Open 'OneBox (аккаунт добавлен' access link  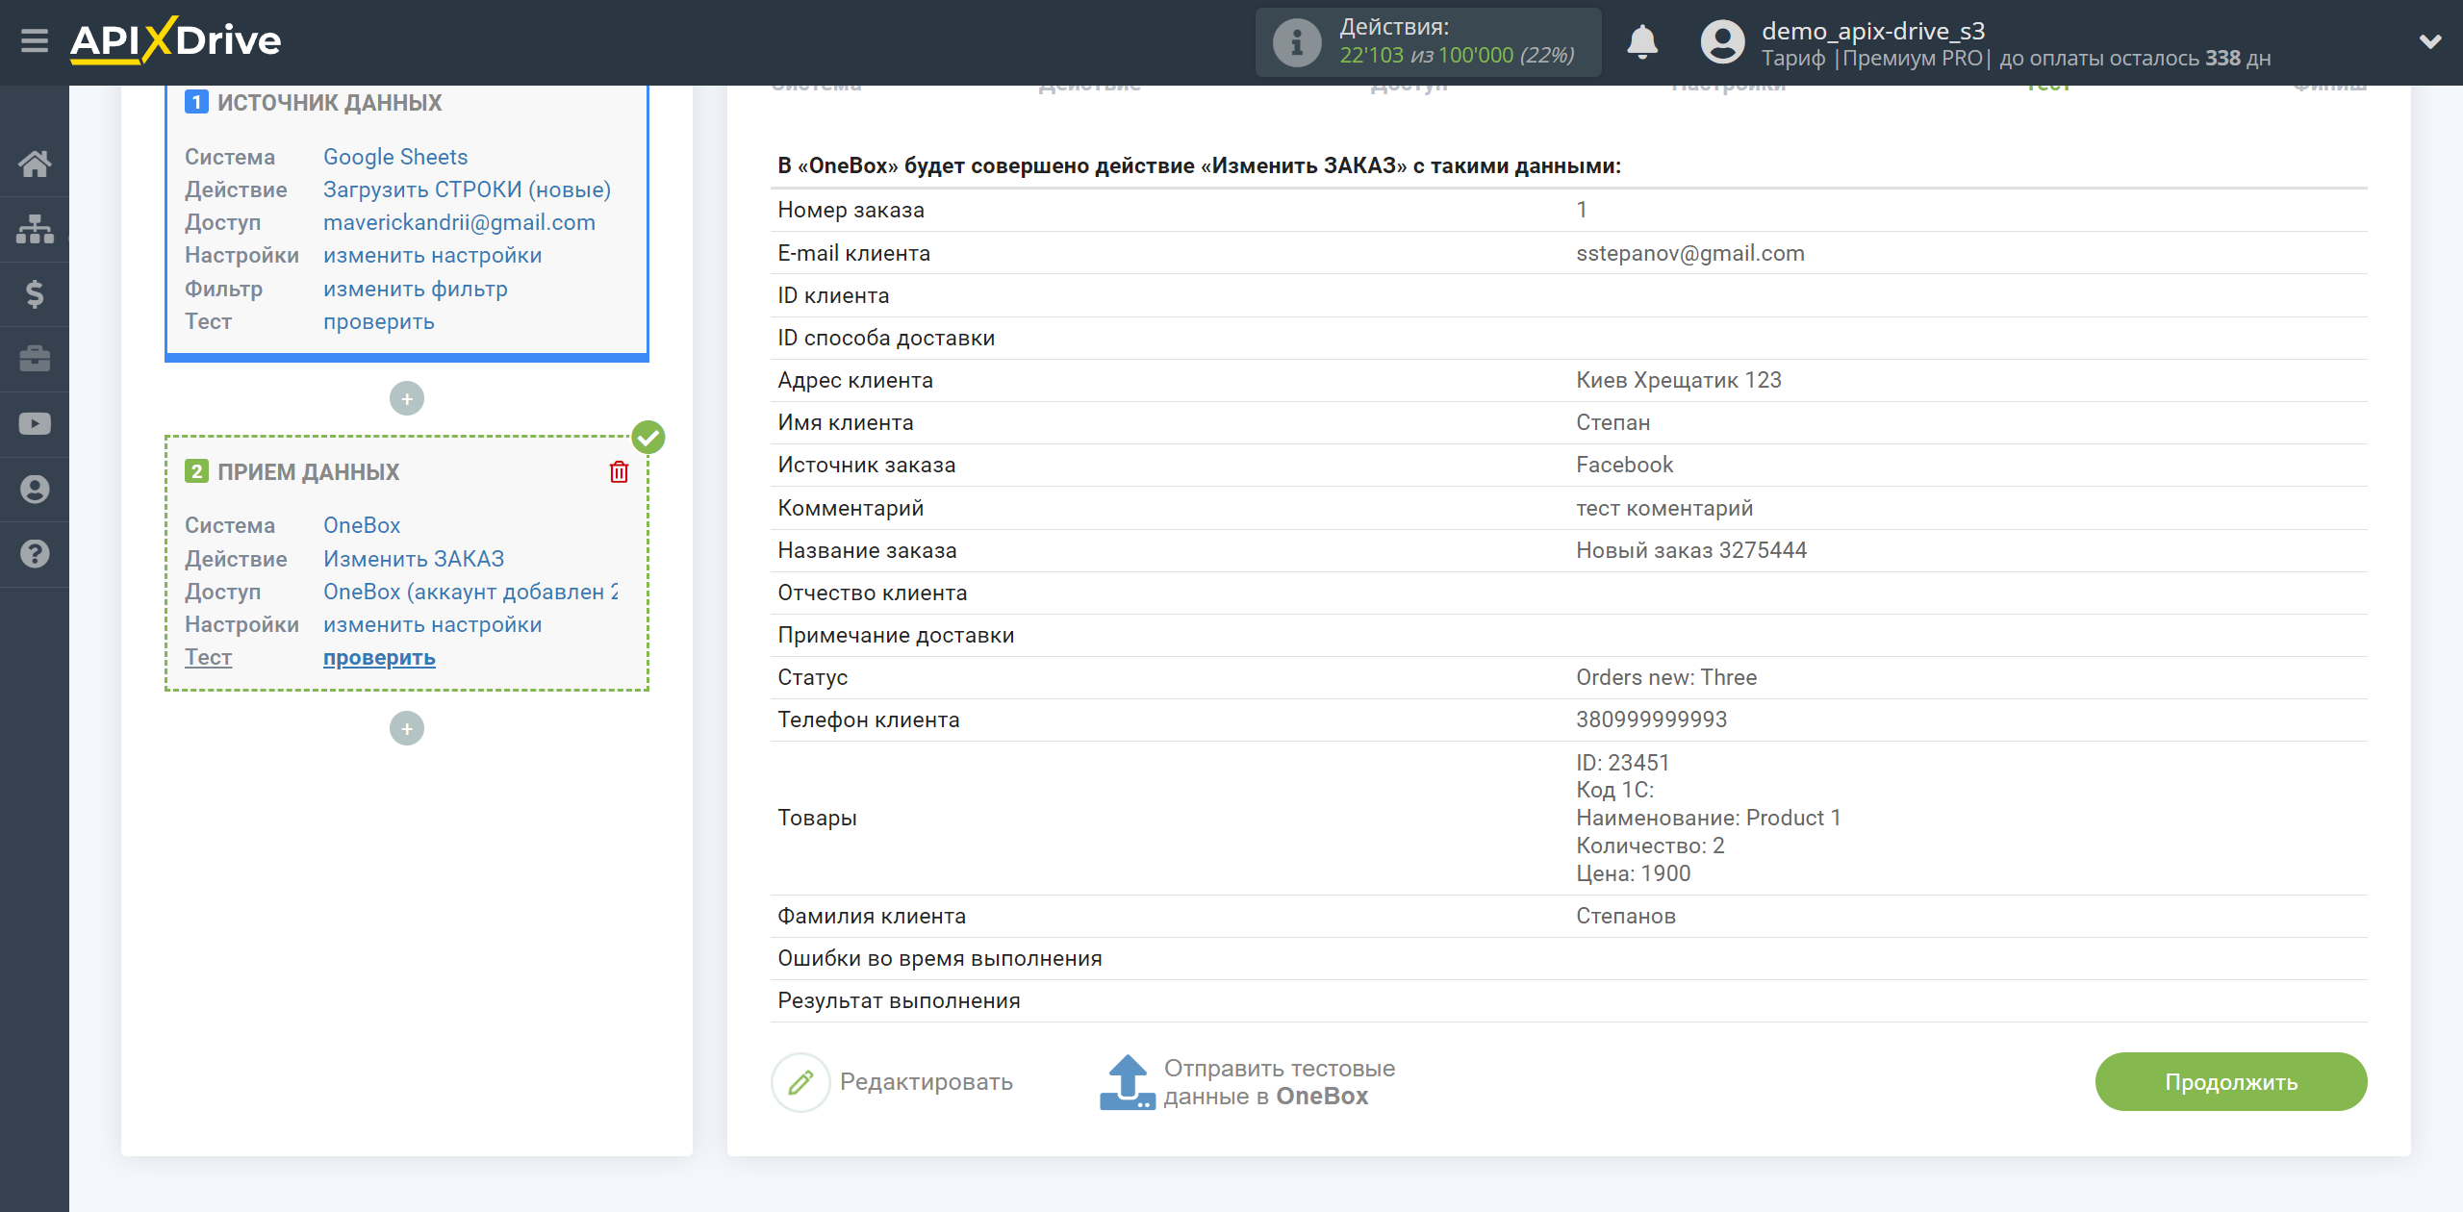pyautogui.click(x=470, y=592)
